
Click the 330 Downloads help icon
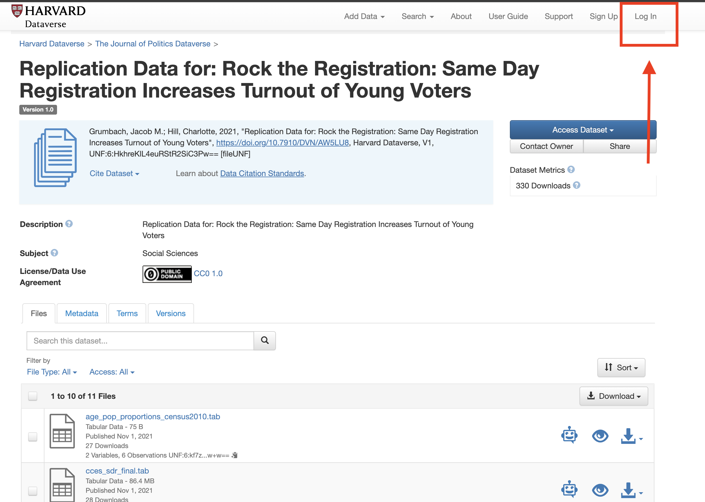pyautogui.click(x=576, y=186)
